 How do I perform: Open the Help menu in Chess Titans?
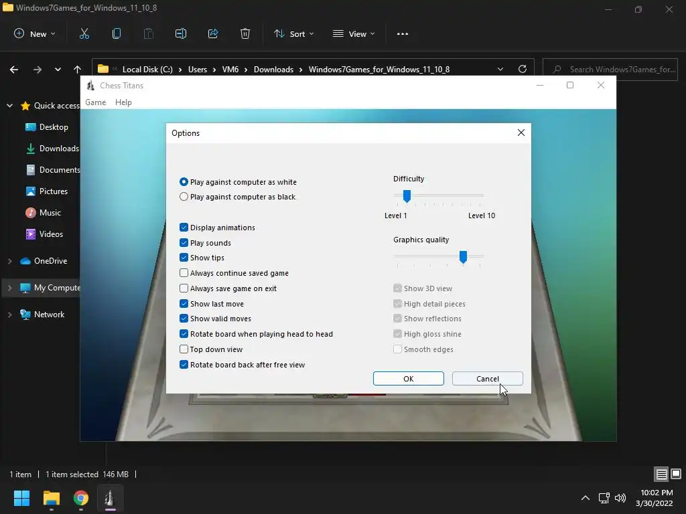(123, 102)
